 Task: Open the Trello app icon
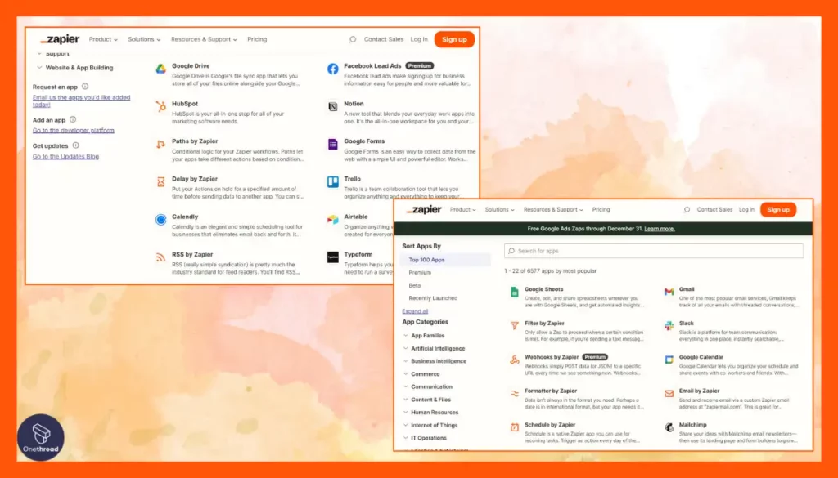(x=333, y=182)
